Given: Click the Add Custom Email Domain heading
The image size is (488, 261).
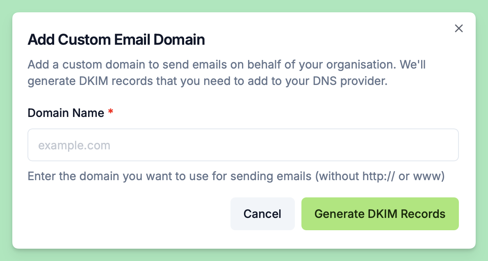Looking at the screenshot, I should tap(116, 40).
